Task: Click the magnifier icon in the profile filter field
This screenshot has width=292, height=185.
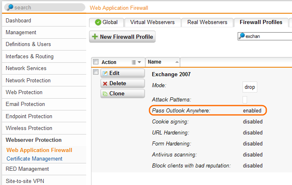Action: pos(242,36)
